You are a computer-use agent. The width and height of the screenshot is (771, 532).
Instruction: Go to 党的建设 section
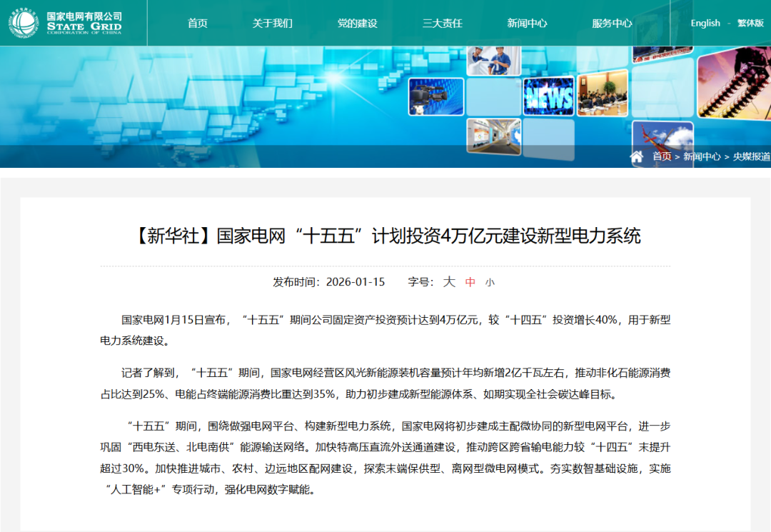[357, 23]
